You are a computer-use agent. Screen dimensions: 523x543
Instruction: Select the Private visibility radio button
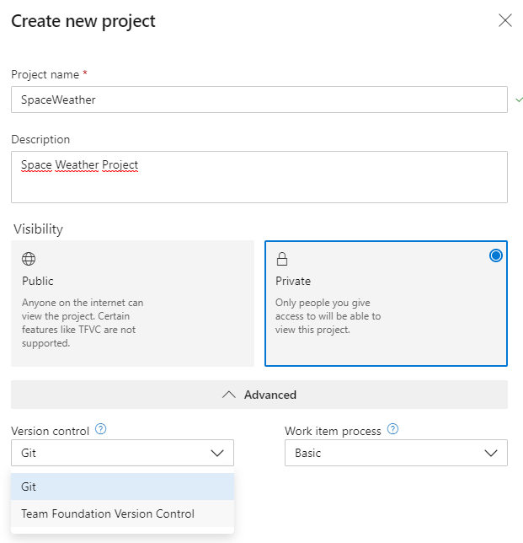[x=495, y=255]
